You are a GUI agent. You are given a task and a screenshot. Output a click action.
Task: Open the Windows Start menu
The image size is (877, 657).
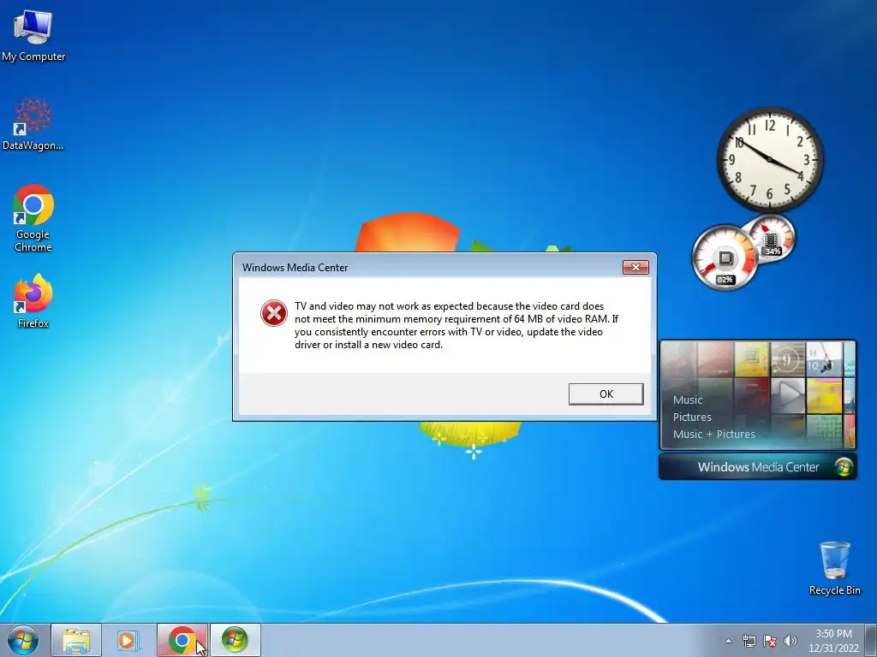23,640
